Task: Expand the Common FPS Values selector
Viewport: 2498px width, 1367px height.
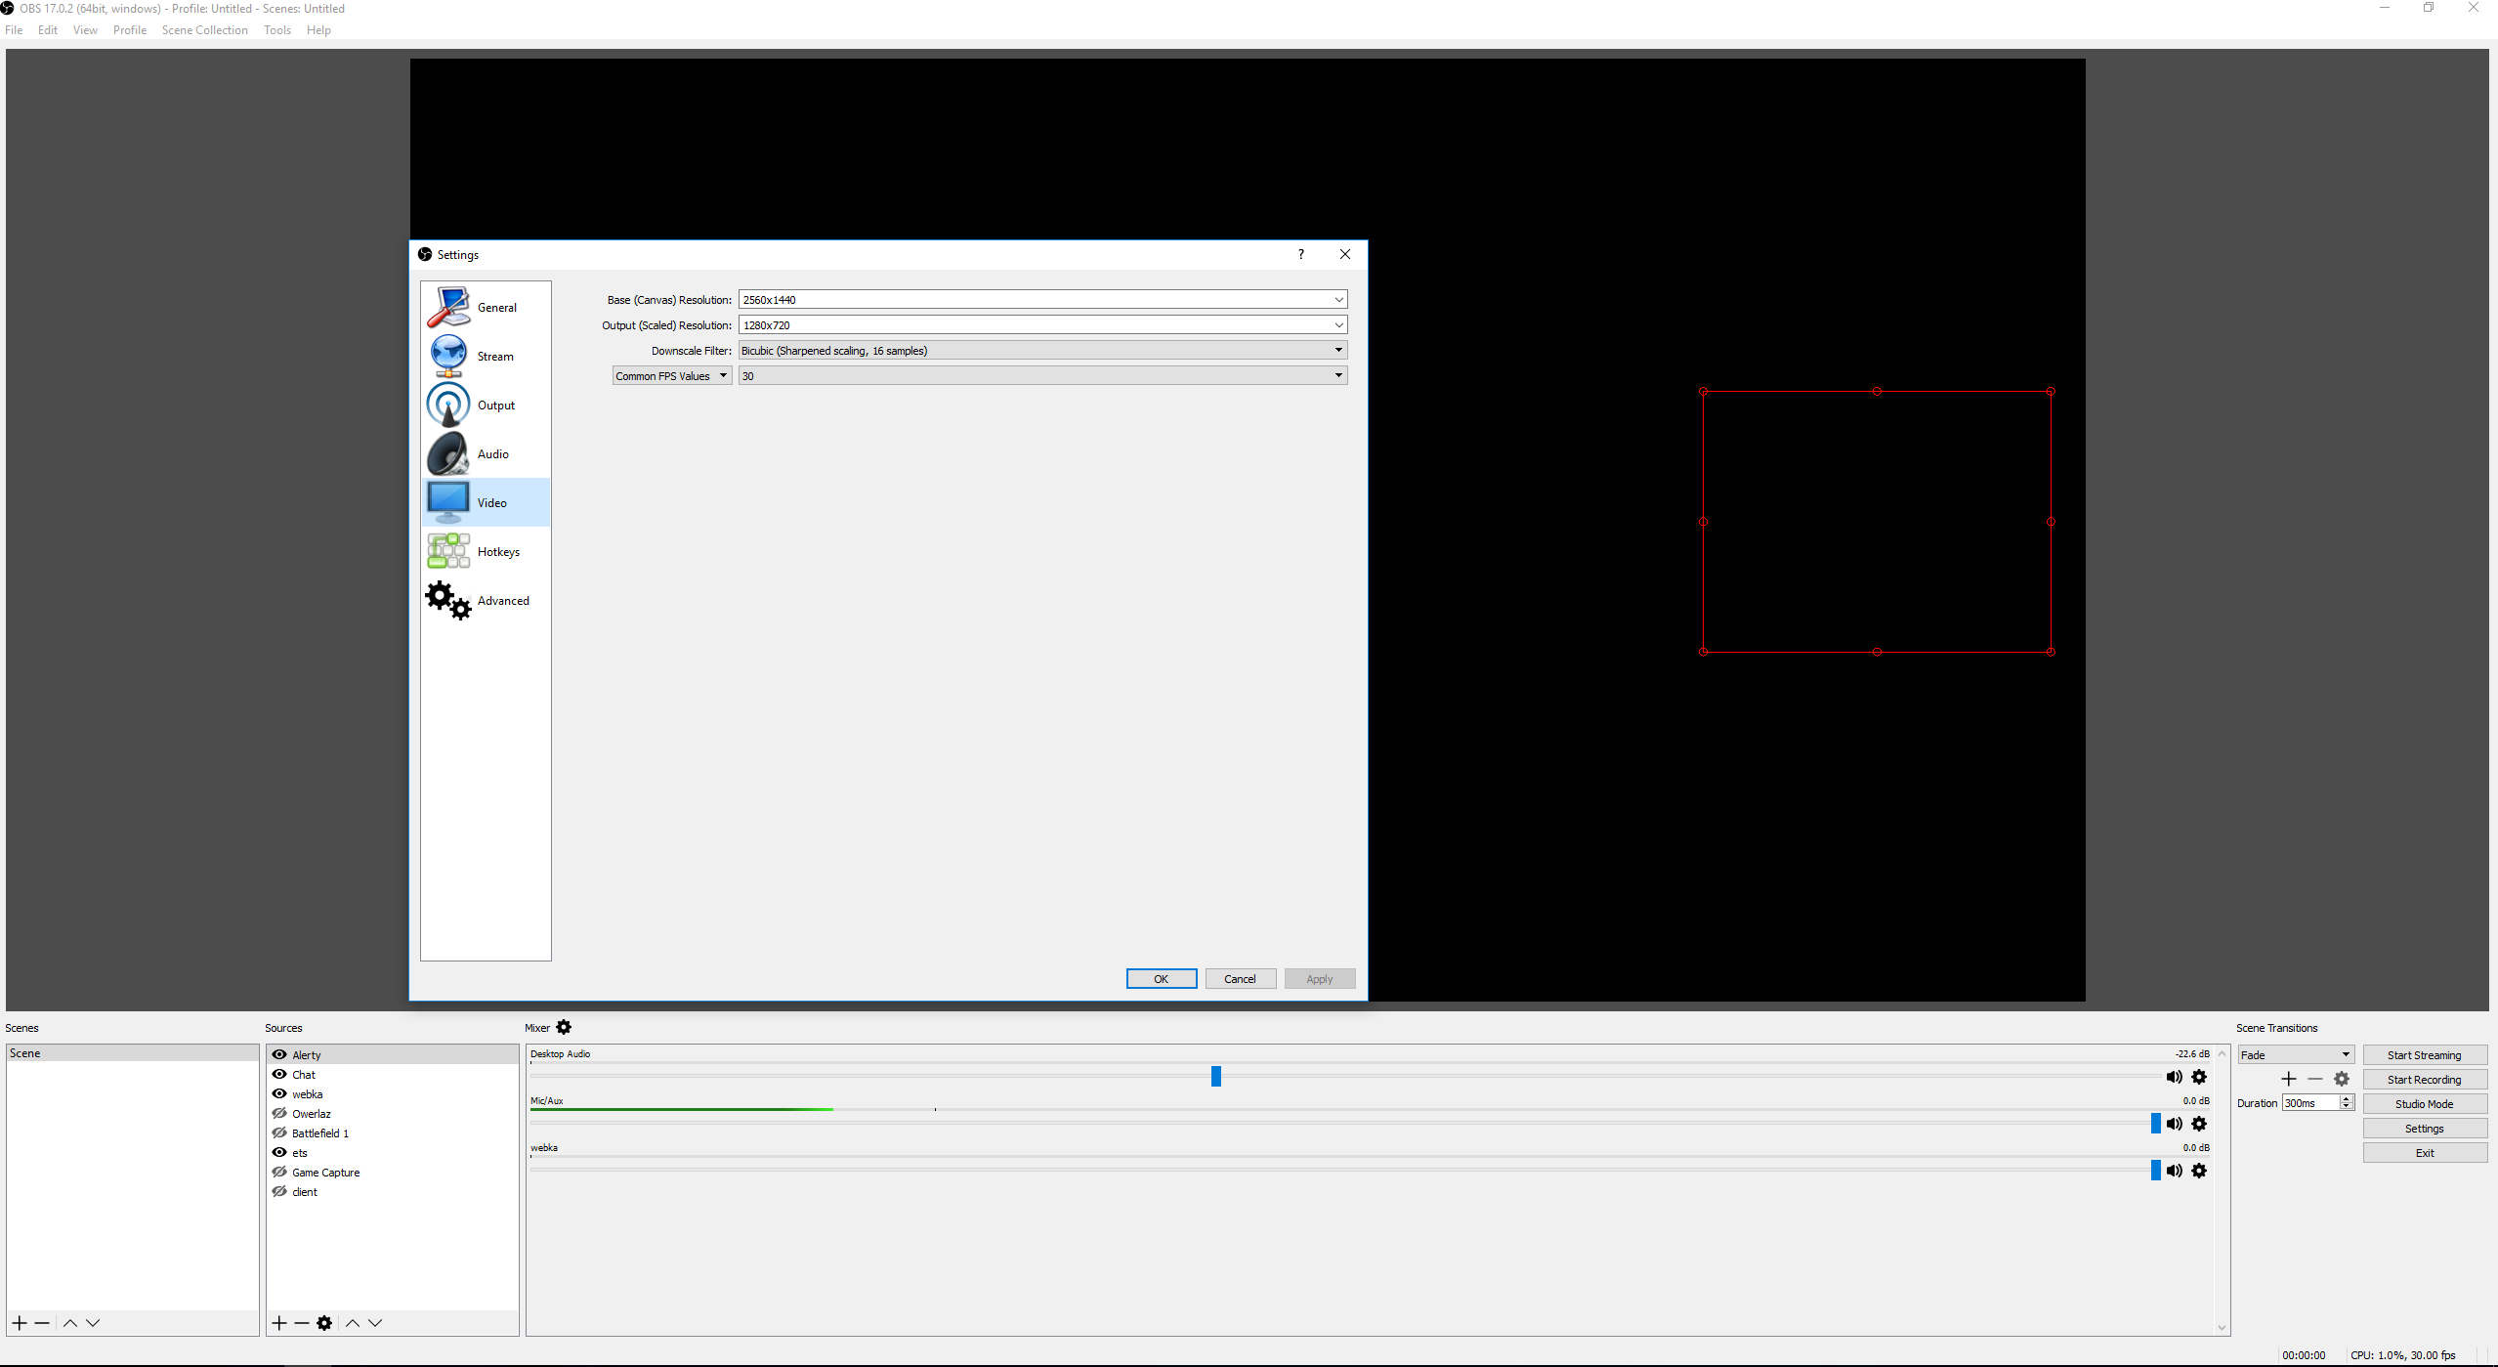Action: [x=672, y=375]
